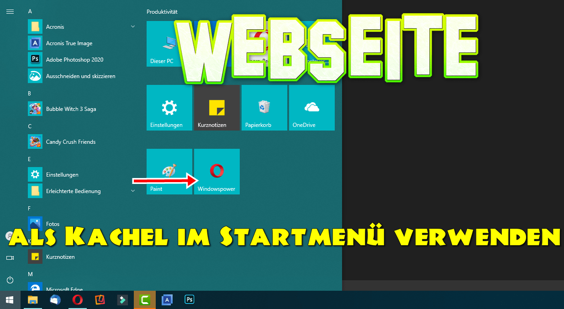Click the letter M section header
Screen dimensions: 564x309
(30, 274)
